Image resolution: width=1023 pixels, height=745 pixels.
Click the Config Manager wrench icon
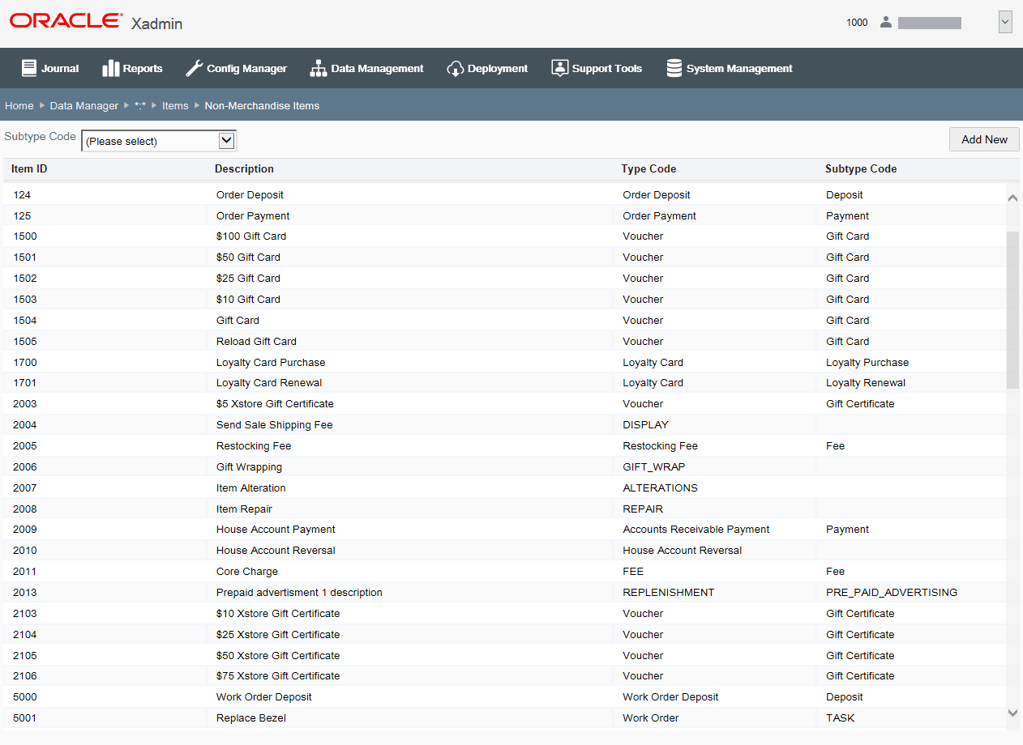coord(195,68)
